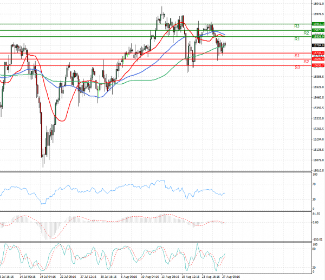The height and width of the screenshot is (280, 325).
Task: Click the S2 support label
Action: pos(306,62)
